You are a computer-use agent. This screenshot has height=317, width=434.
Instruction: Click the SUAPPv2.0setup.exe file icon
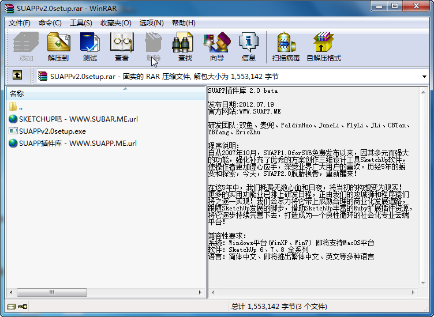point(13,131)
